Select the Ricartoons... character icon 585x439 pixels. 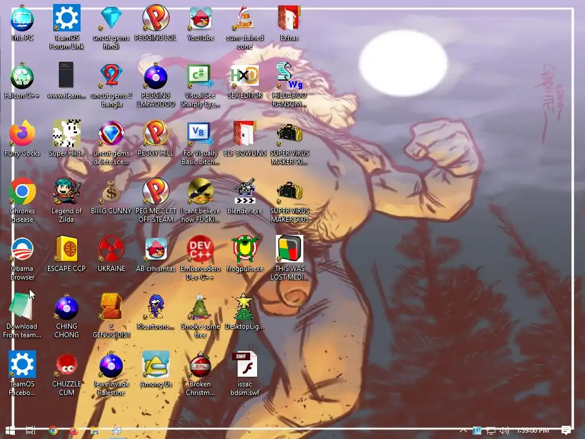pyautogui.click(x=155, y=312)
